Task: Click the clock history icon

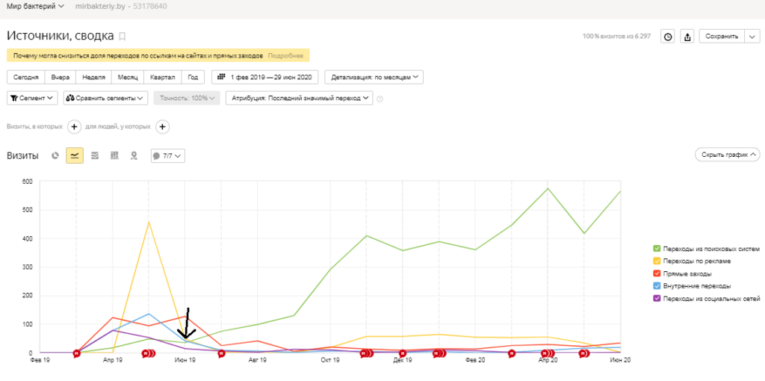Action: pyautogui.click(x=668, y=37)
